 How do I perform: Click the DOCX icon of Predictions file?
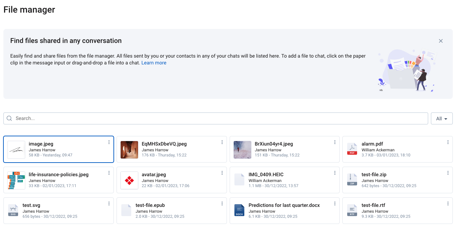click(239, 210)
